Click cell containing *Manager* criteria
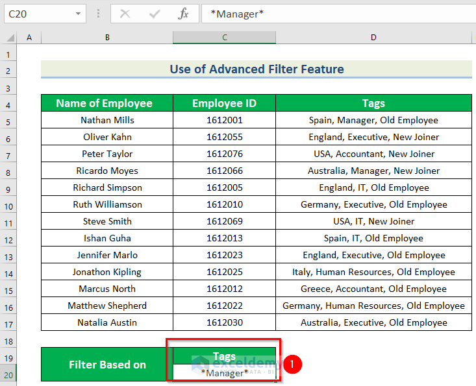 click(224, 373)
